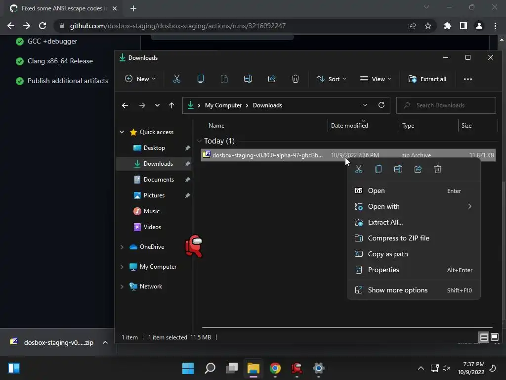Open Settings from the taskbar

tap(318, 368)
